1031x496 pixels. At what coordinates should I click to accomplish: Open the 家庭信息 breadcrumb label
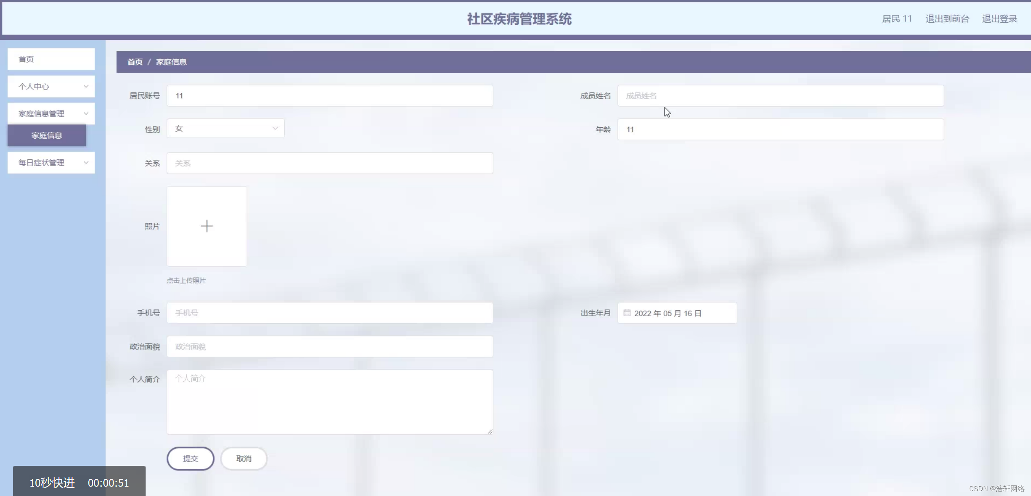[171, 62]
